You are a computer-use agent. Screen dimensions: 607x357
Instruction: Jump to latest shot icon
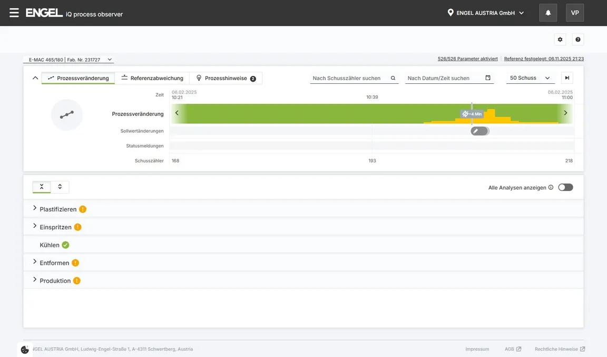click(x=567, y=78)
